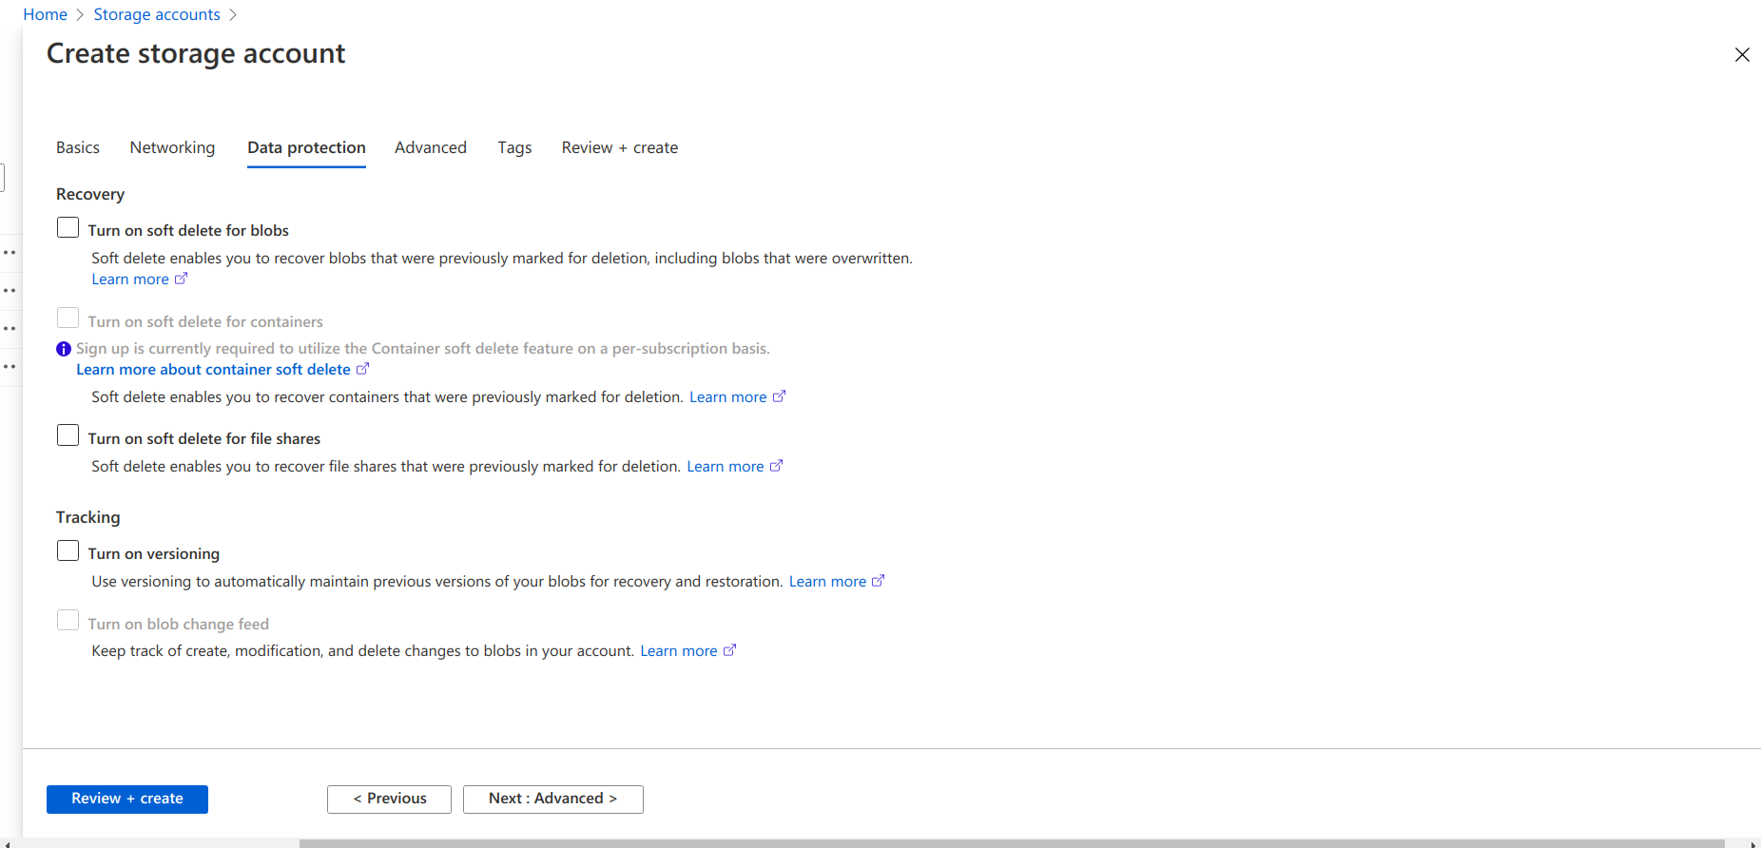Check the blob change feed option
This screenshot has height=848, width=1761.
point(68,621)
